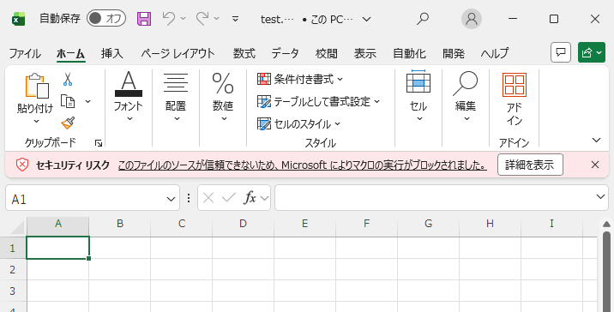614x312 pixels.
Task: Open the Insert Function fx button
Action: click(x=250, y=198)
